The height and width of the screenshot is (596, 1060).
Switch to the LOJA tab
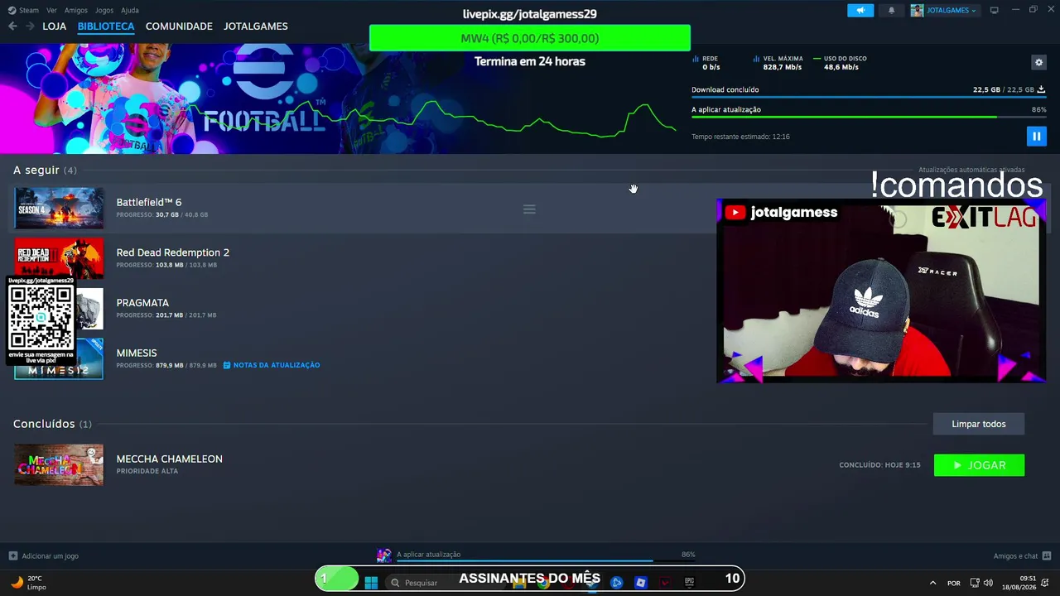(55, 26)
